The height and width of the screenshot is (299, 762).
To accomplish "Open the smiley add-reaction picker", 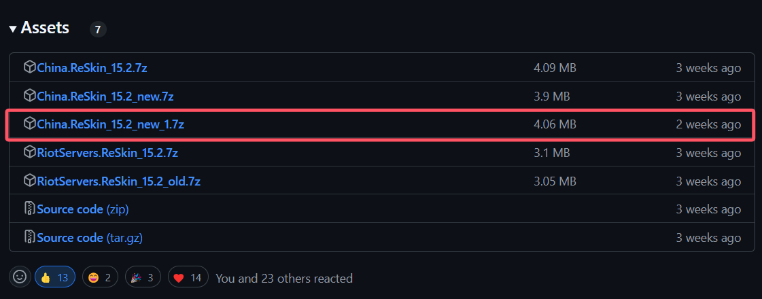I will [x=20, y=277].
